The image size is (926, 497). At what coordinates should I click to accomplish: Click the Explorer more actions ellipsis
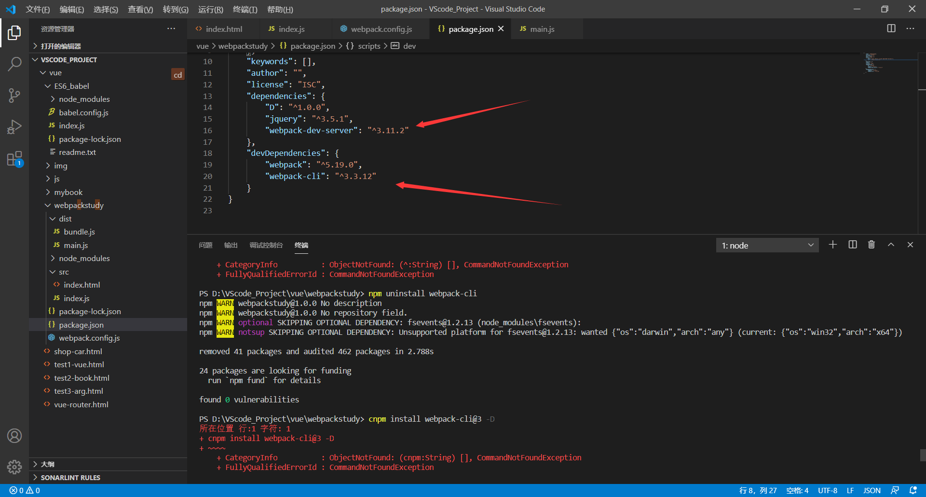(171, 29)
